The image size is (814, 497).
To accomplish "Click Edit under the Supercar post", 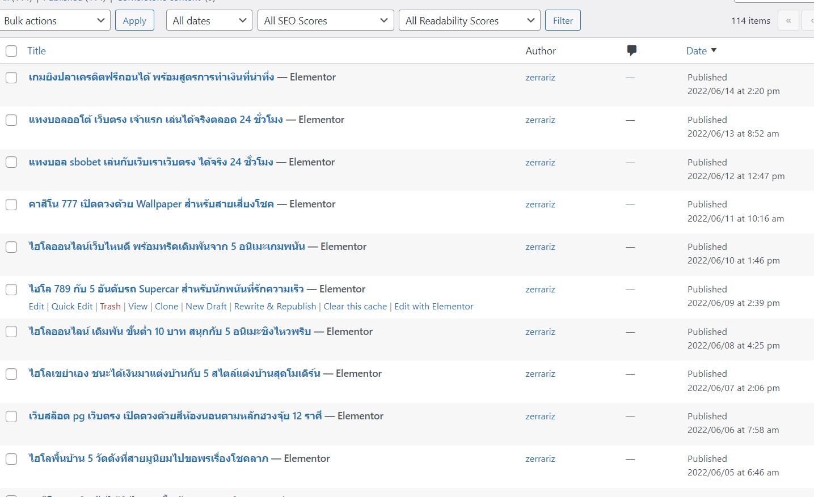I will pyautogui.click(x=36, y=306).
